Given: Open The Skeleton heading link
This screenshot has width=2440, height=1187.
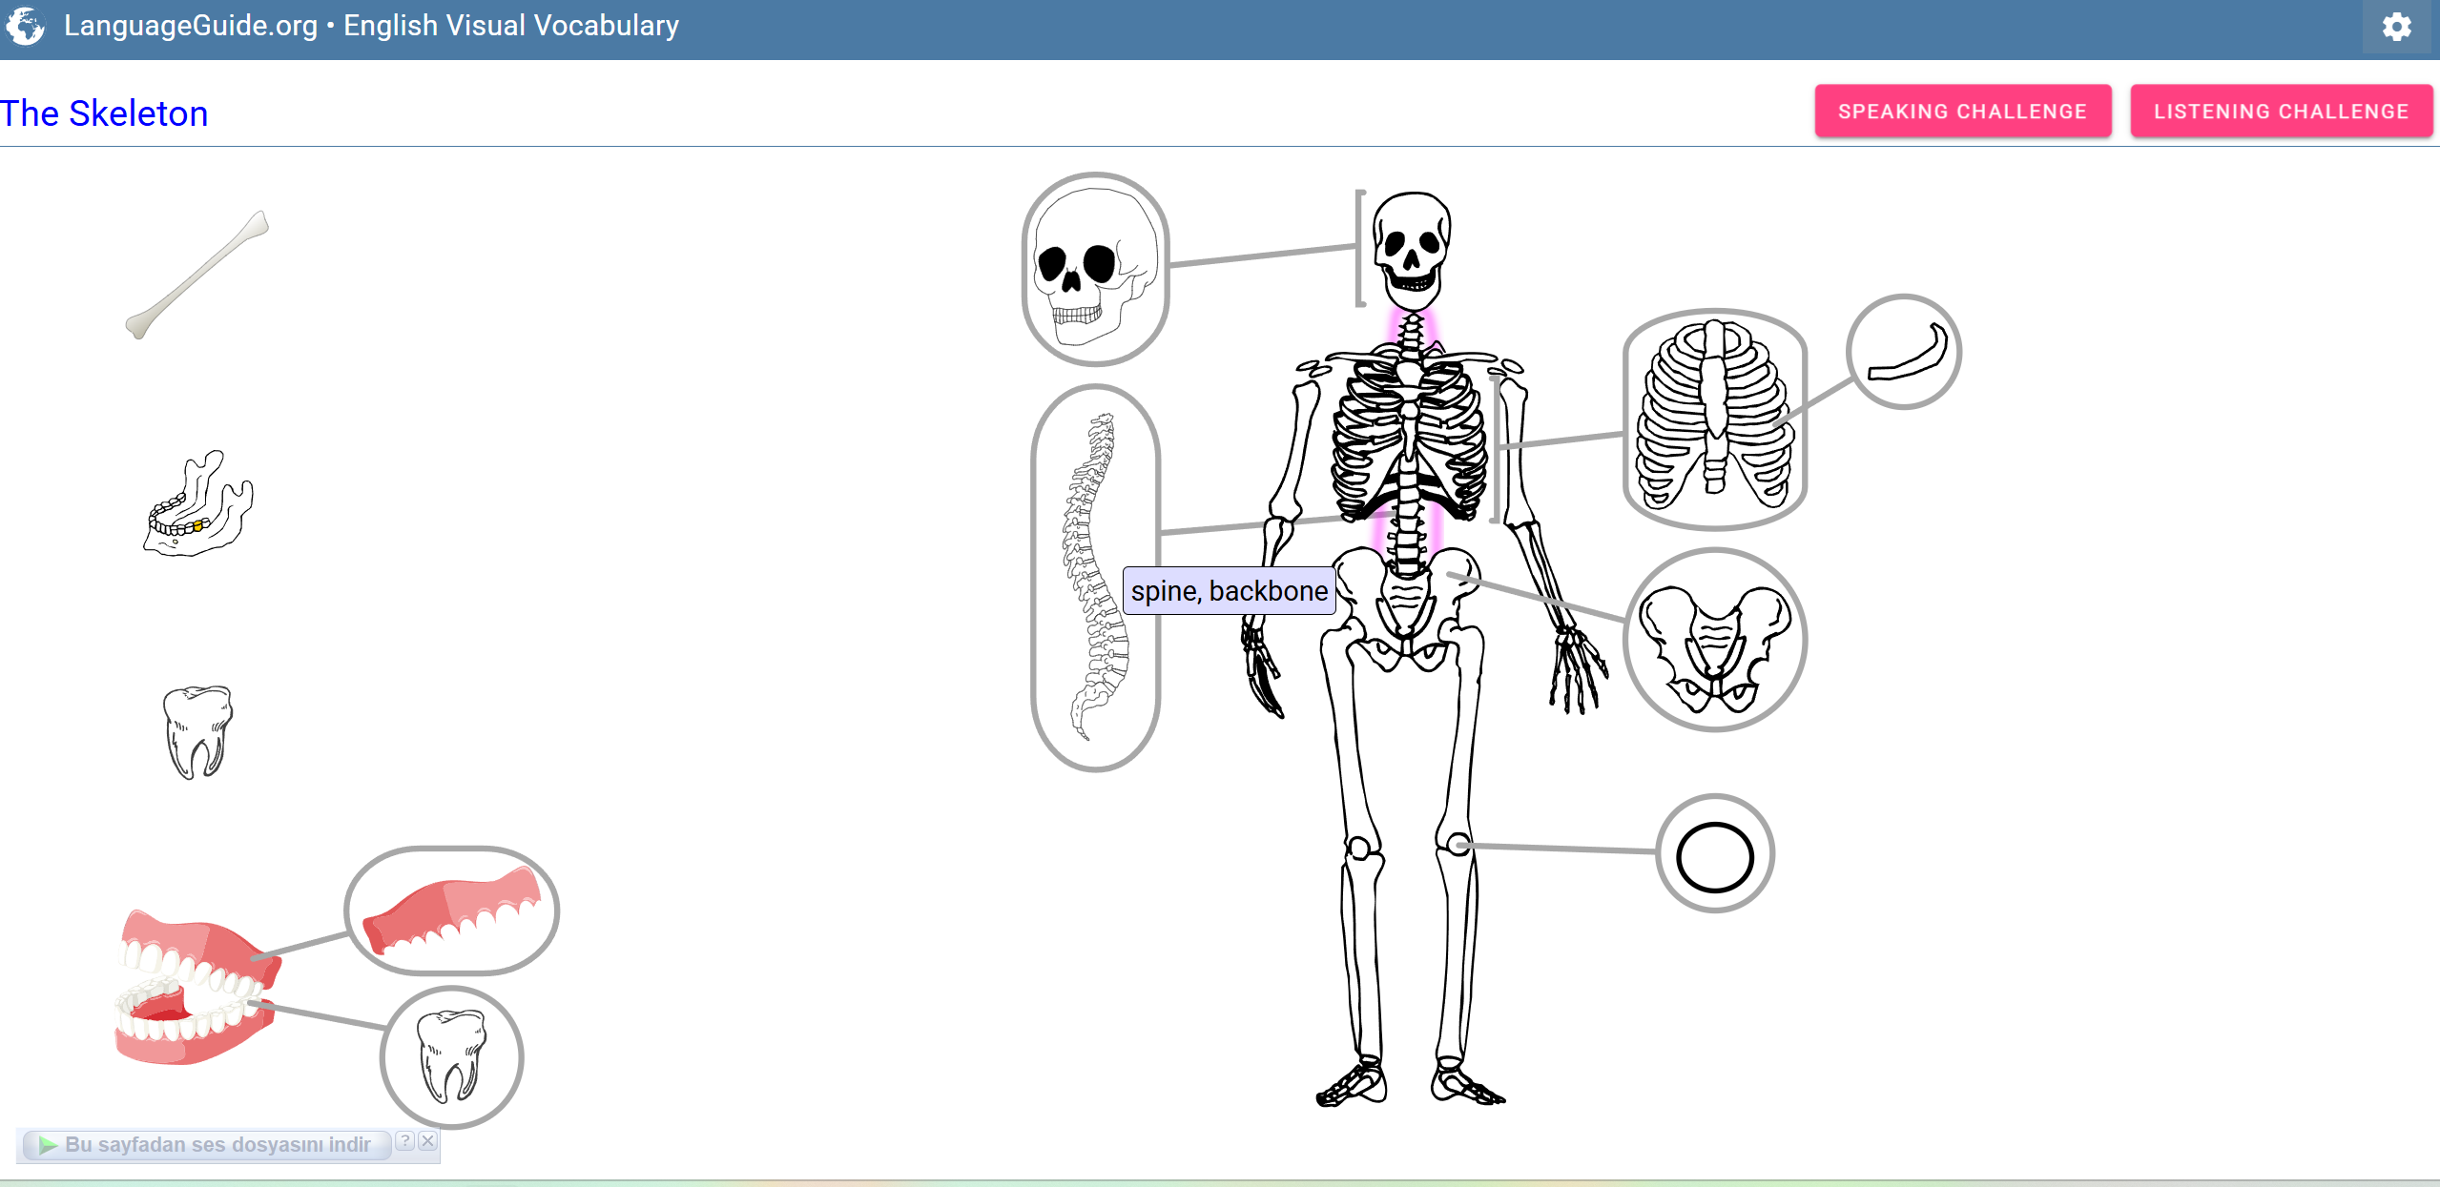Looking at the screenshot, I should (104, 113).
